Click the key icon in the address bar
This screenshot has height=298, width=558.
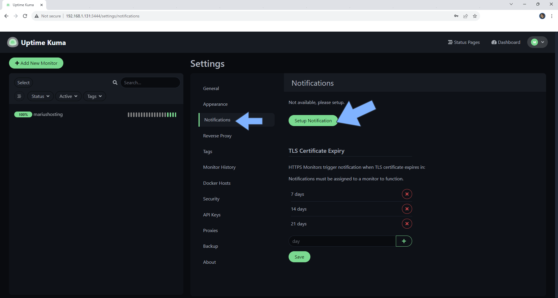coord(456,16)
